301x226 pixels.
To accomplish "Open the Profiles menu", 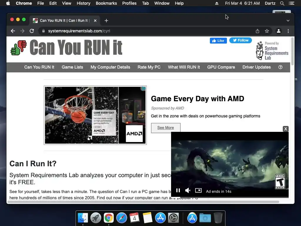I will pos(129,3).
